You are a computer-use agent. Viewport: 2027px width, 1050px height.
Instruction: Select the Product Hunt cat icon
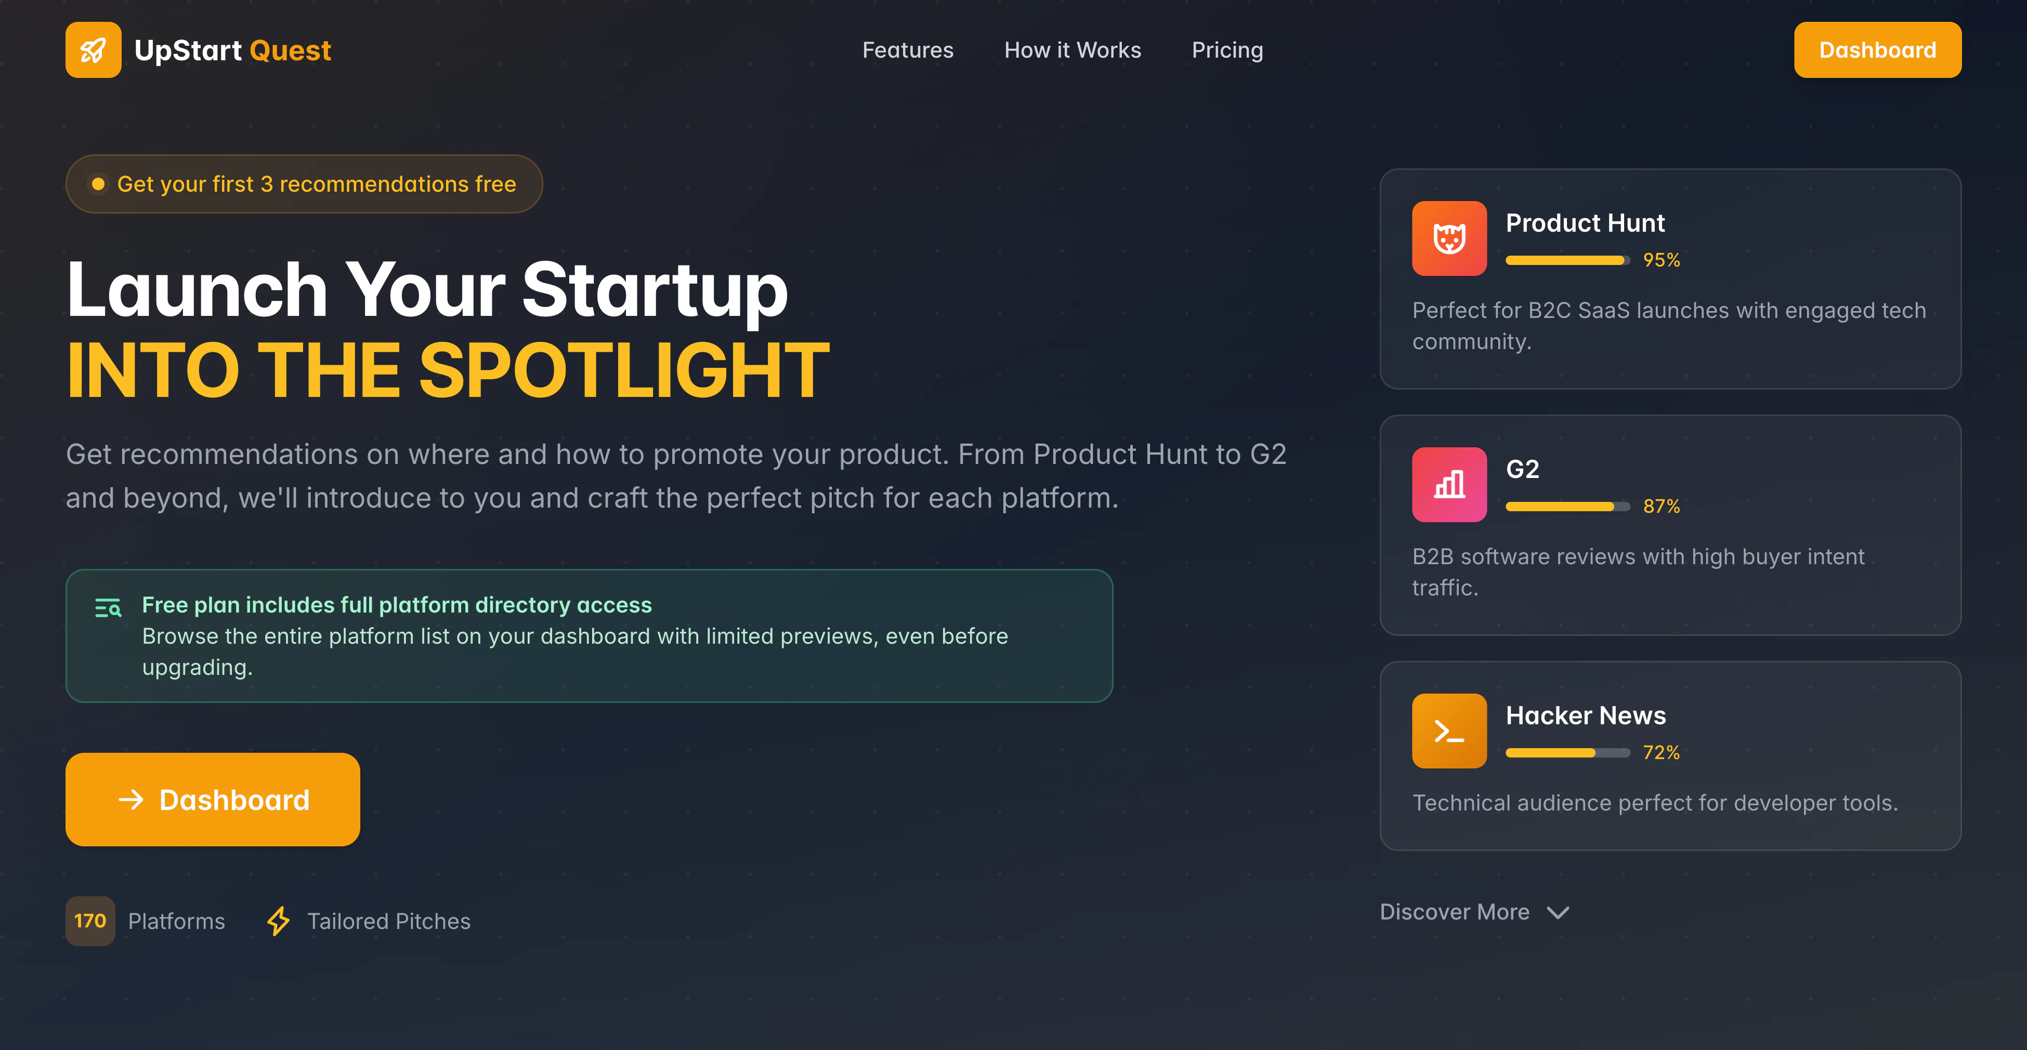[1449, 238]
